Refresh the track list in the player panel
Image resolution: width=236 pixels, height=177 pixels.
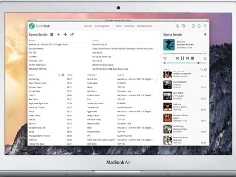205,70
